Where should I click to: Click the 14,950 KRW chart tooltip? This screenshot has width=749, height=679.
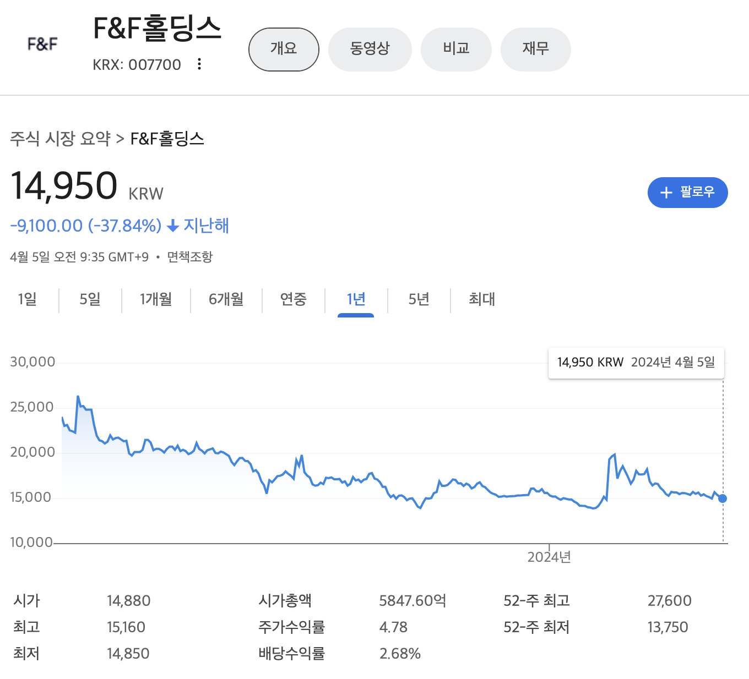(x=636, y=363)
